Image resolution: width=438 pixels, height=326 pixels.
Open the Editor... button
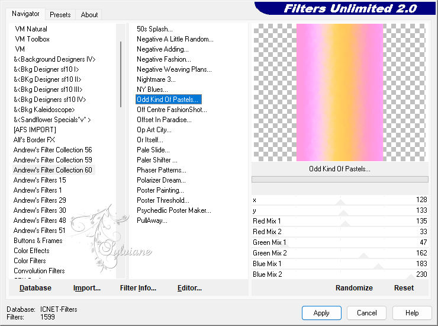189,288
